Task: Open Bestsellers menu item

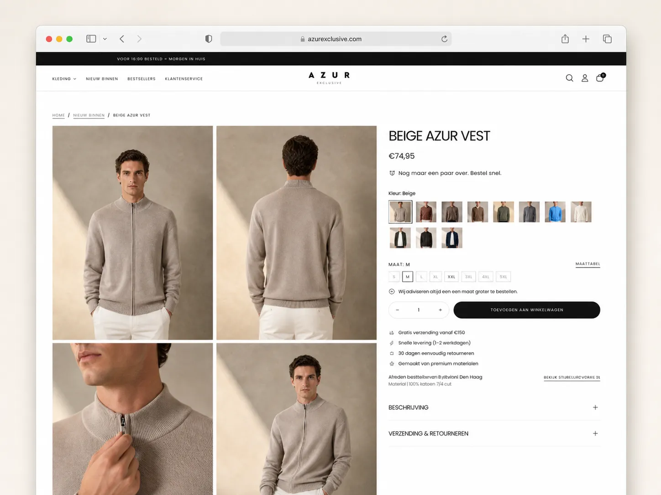Action: coord(142,79)
